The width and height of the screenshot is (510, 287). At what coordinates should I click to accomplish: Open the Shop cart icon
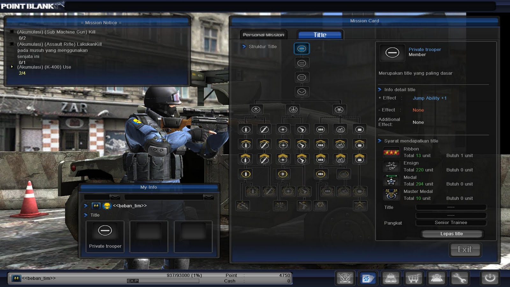click(413, 278)
